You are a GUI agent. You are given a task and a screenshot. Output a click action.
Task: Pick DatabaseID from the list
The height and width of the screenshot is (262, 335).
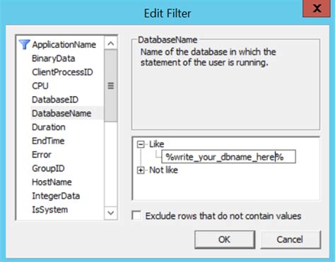55,100
